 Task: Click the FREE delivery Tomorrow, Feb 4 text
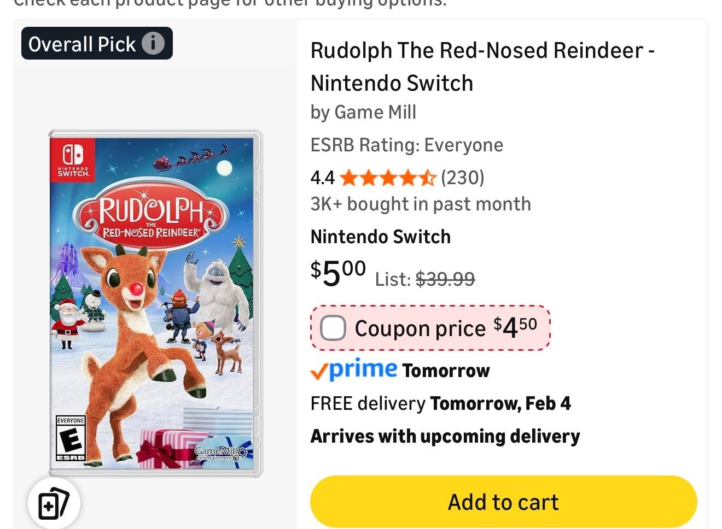[x=440, y=403]
